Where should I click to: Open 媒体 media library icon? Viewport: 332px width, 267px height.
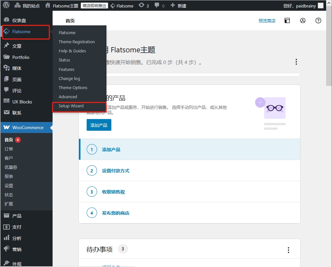pyautogui.click(x=6, y=68)
